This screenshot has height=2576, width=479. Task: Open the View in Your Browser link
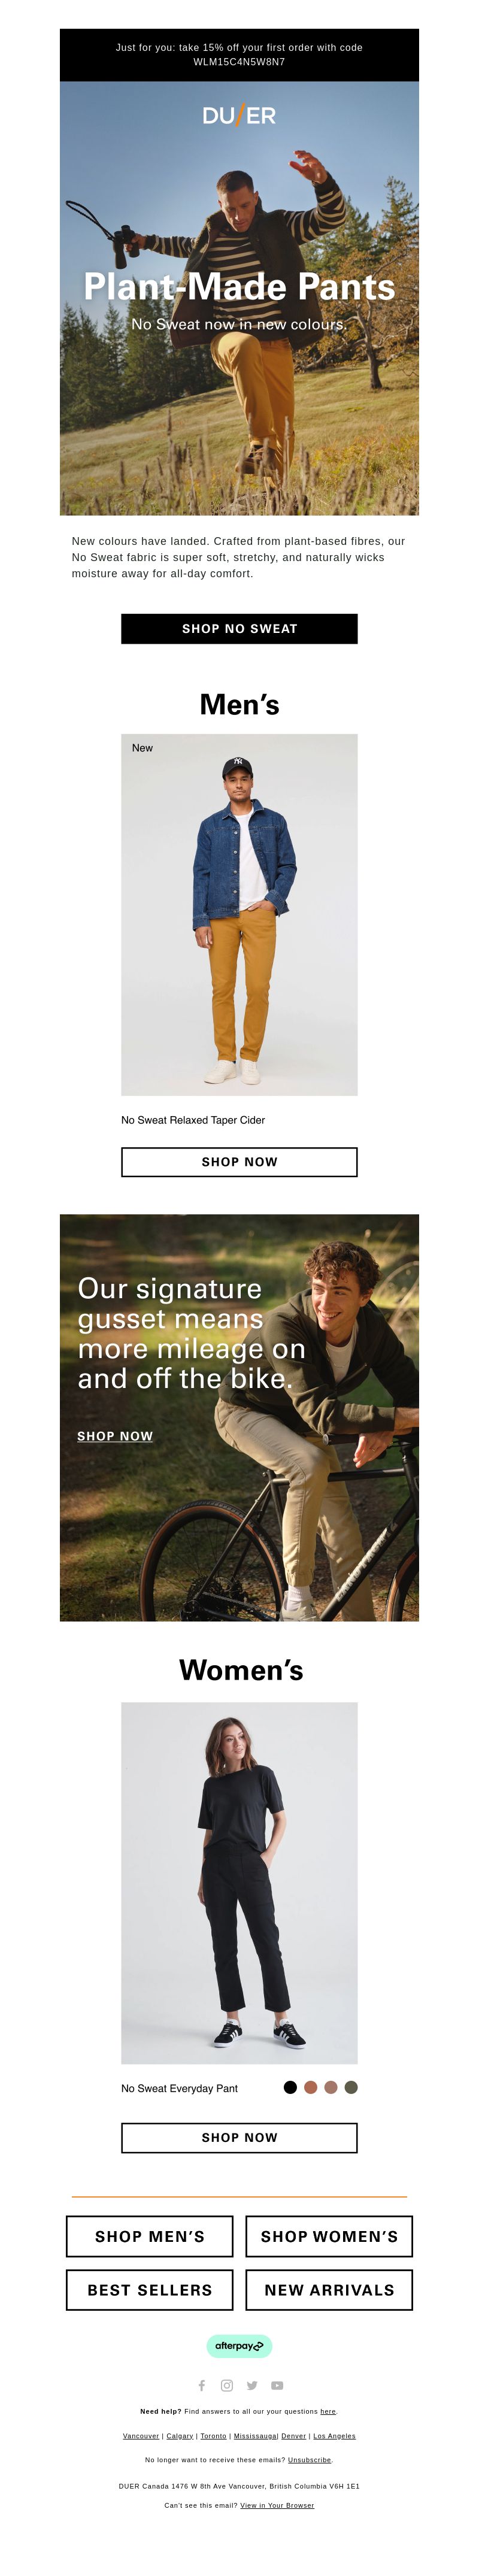[277, 2505]
